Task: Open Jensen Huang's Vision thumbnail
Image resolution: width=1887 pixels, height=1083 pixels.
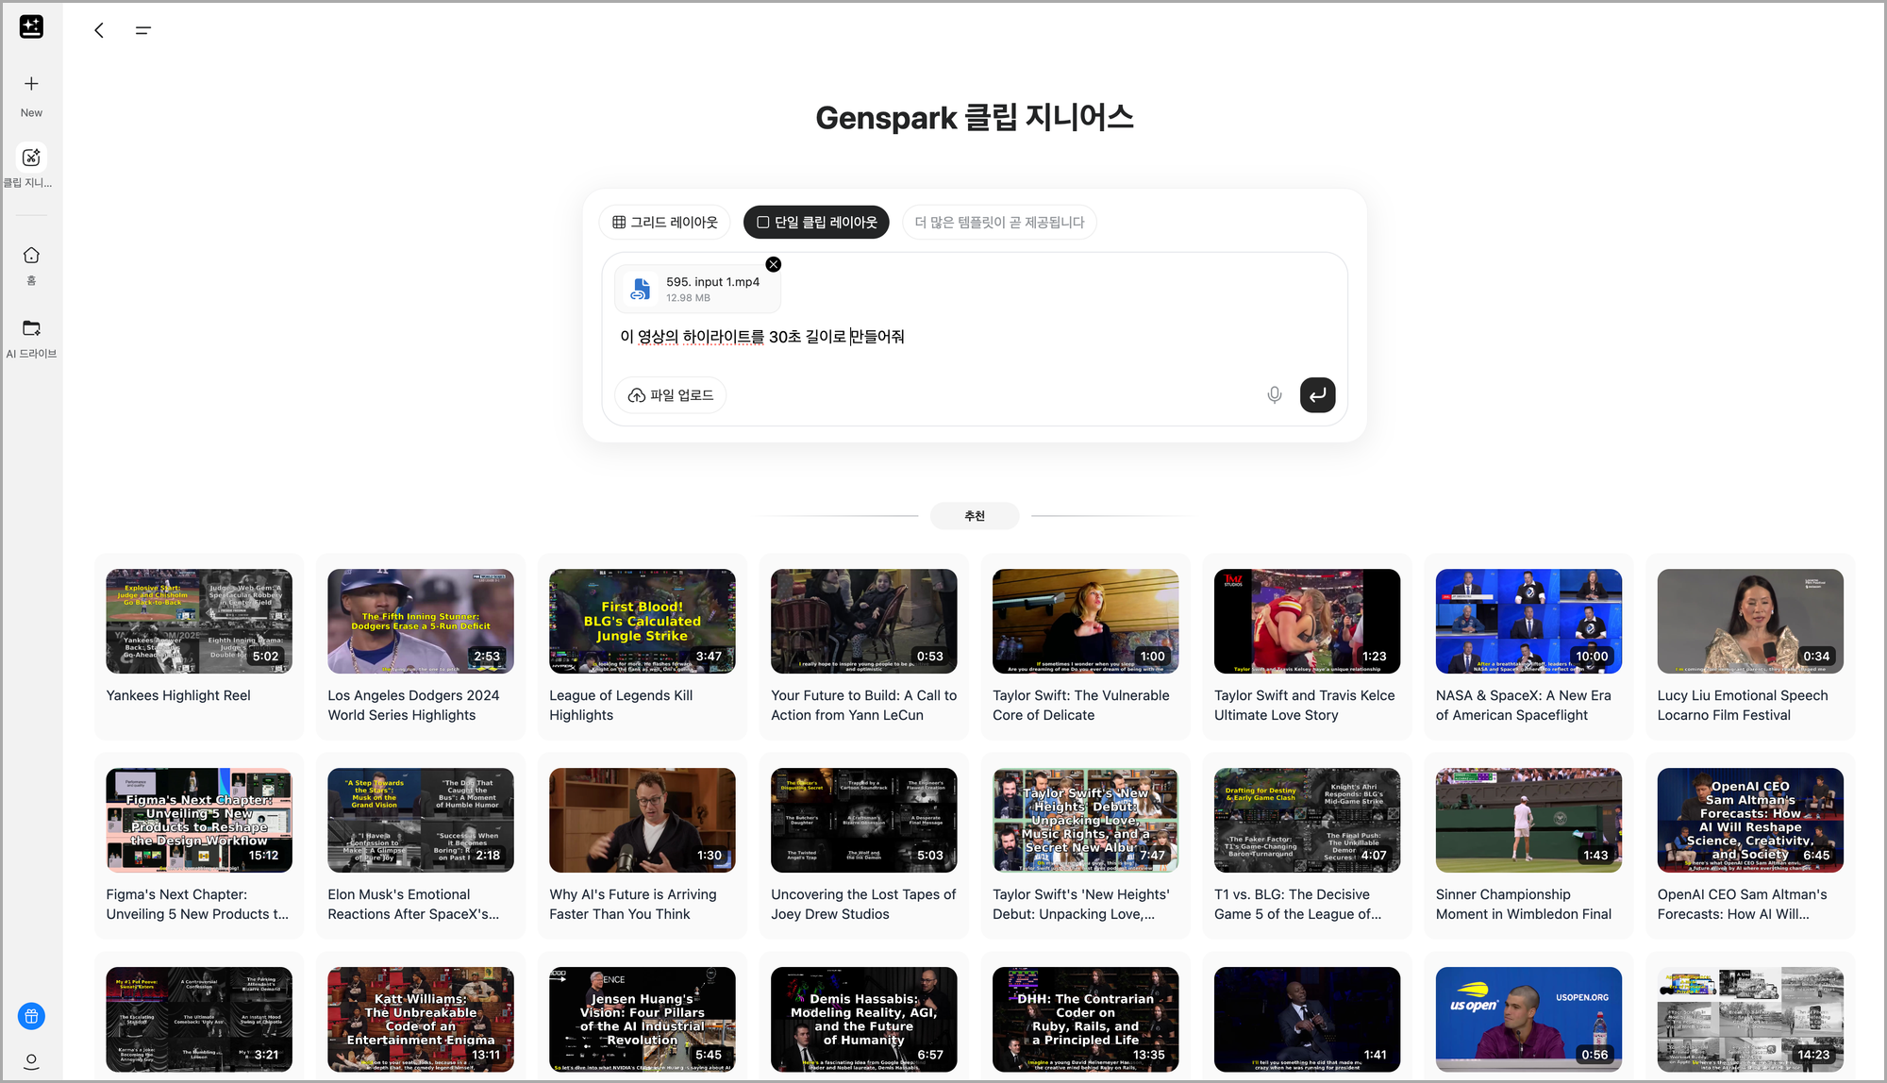Action: click(x=643, y=1019)
